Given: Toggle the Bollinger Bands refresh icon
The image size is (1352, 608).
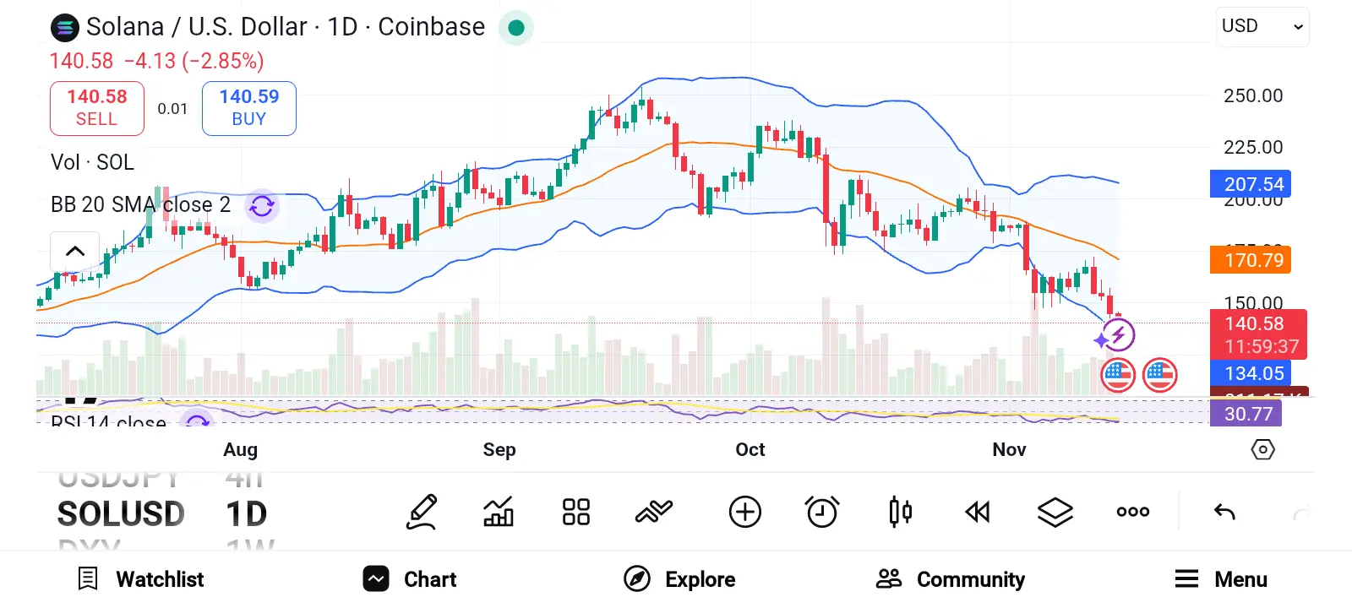Looking at the screenshot, I should [x=262, y=205].
